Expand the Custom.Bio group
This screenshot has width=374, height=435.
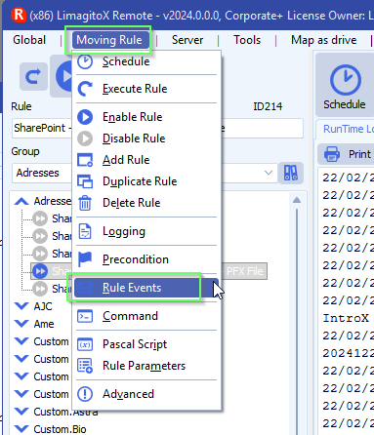coord(21,429)
